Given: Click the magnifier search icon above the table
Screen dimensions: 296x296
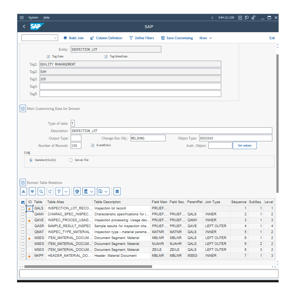Looking at the screenshot, I should (x=41, y=191).
